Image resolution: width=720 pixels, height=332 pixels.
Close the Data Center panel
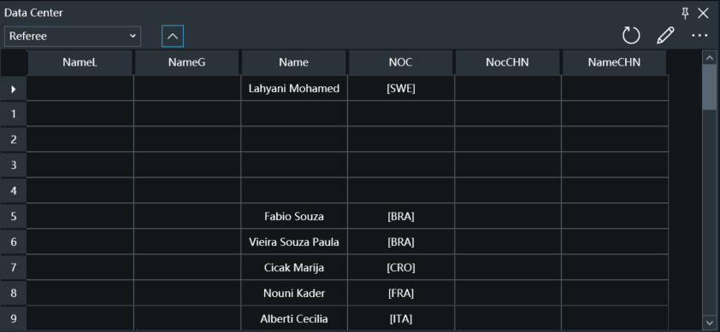[703, 14]
